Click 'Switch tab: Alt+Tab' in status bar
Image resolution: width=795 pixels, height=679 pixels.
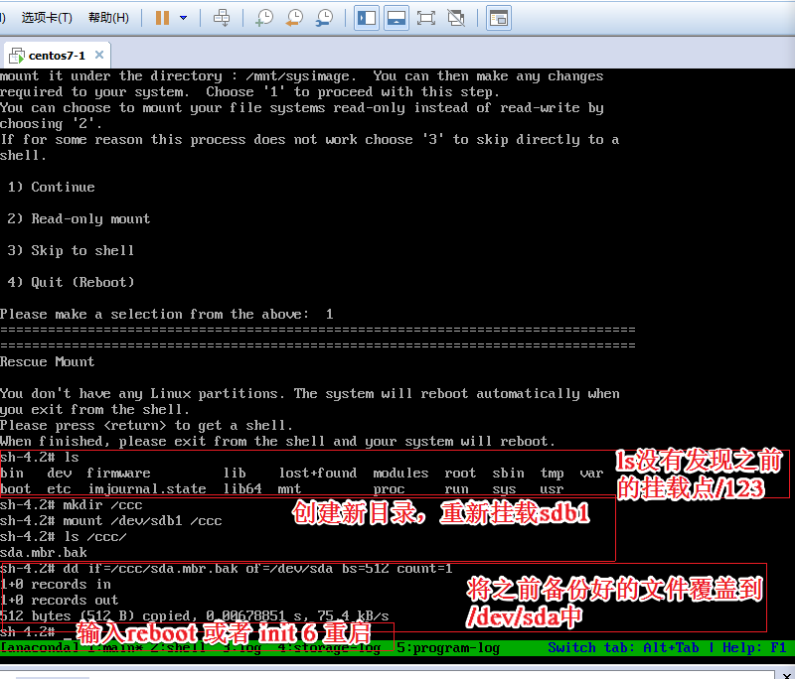tap(623, 648)
